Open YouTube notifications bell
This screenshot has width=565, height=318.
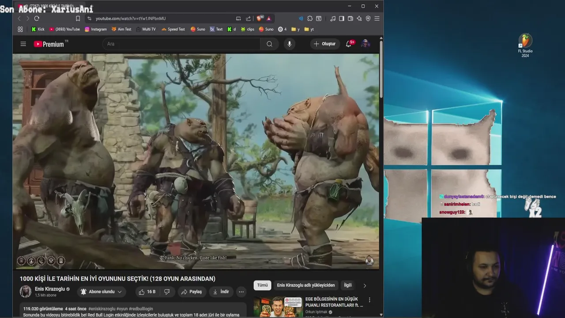[x=349, y=44]
